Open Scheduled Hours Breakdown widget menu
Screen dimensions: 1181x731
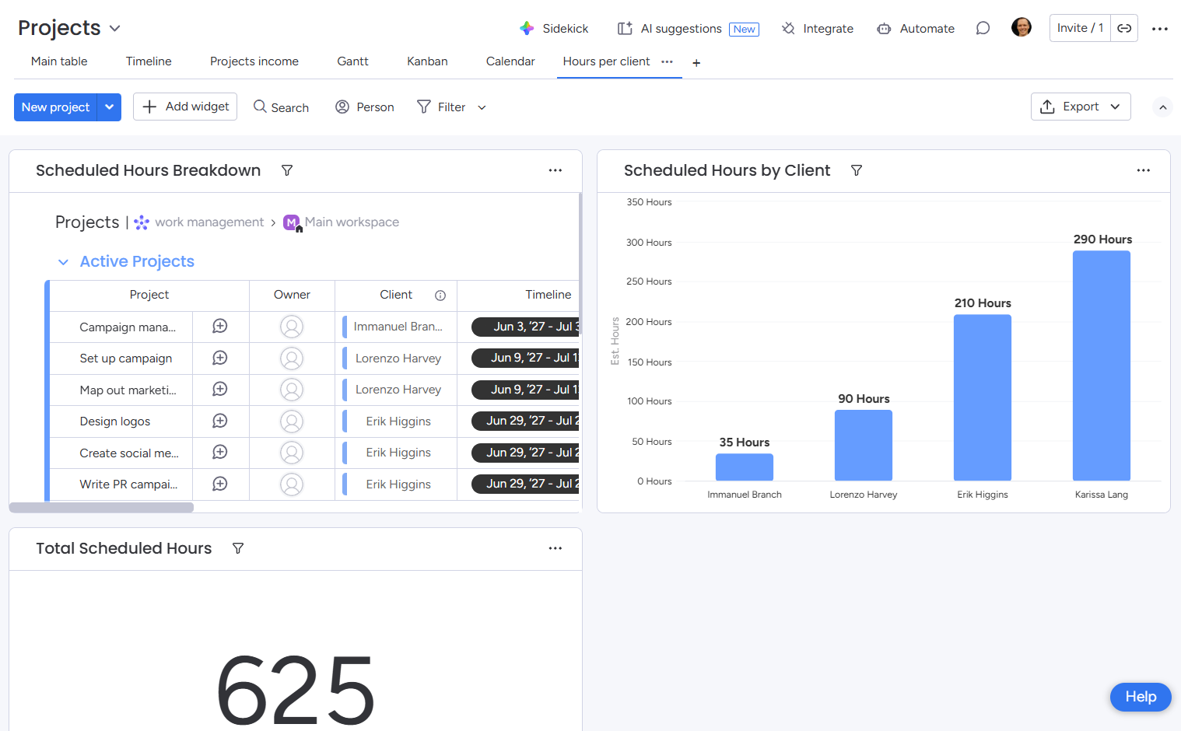(x=555, y=170)
